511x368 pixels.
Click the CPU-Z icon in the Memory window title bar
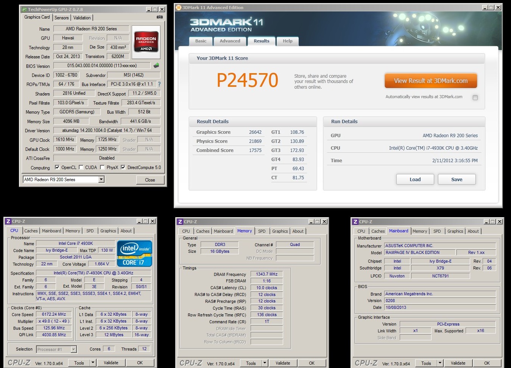coord(181,222)
